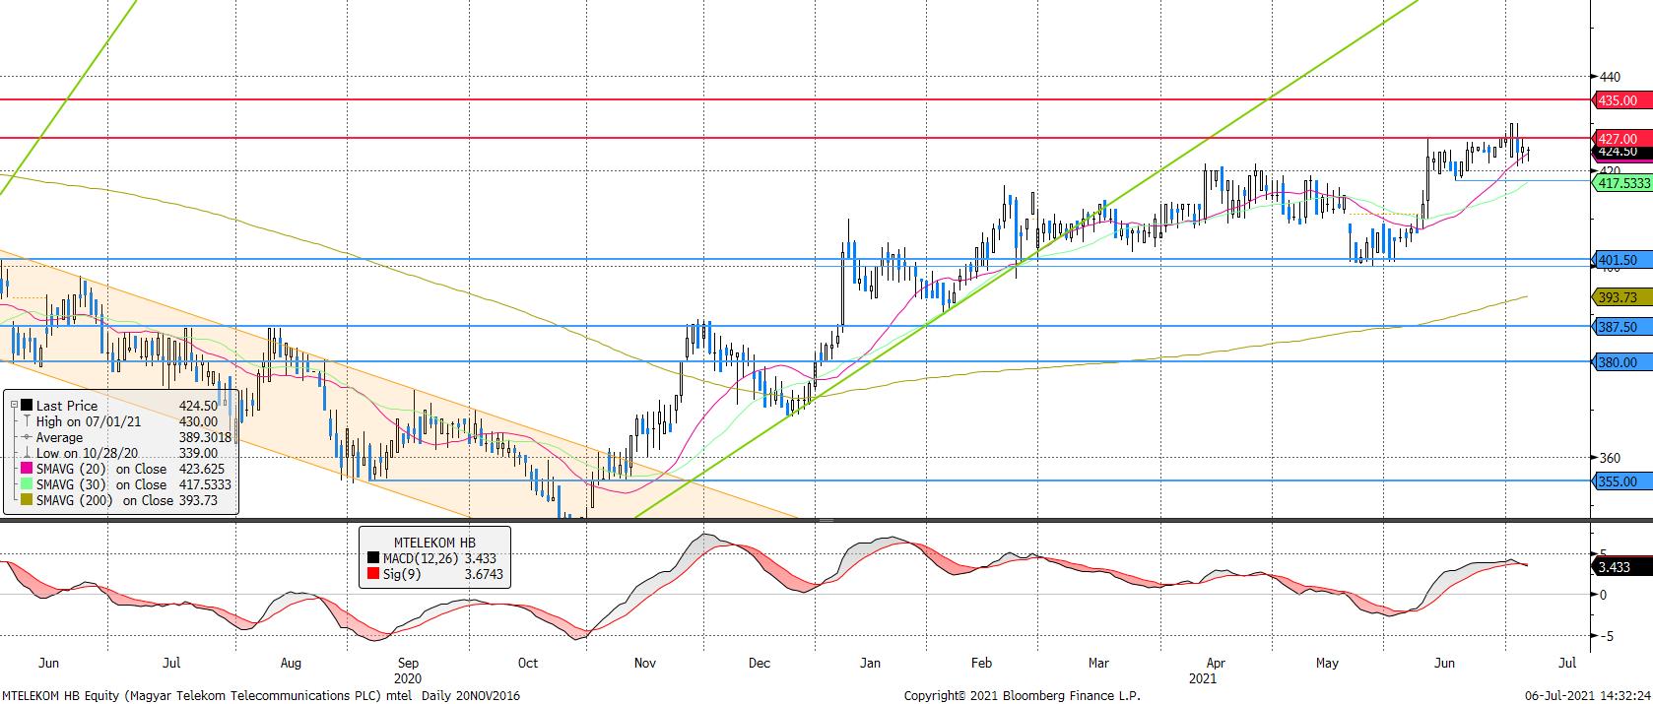Collapse the Last Price legend tree
Viewport: 1653px width, 704px height.
[x=13, y=406]
